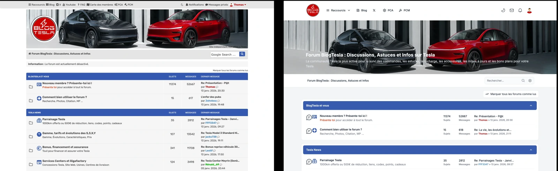Expand Raccourcis dropdown in right forum header
This screenshot has width=558, height=171.
pos(338,10)
